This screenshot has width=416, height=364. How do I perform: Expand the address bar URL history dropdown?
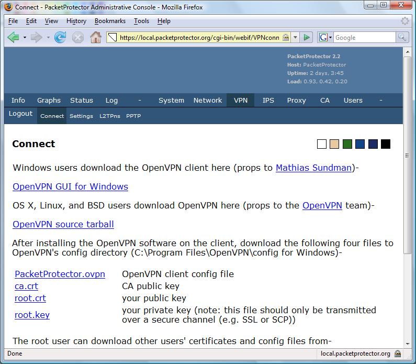click(295, 37)
